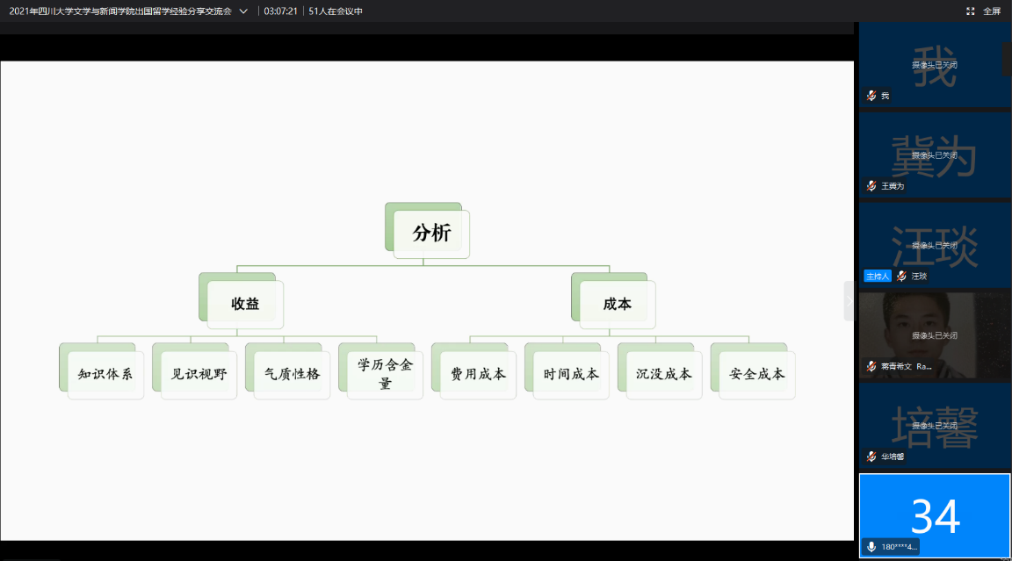Viewport: 1012px width, 561px height.
Task: Select the 我 participant video tile
Action: coord(935,65)
